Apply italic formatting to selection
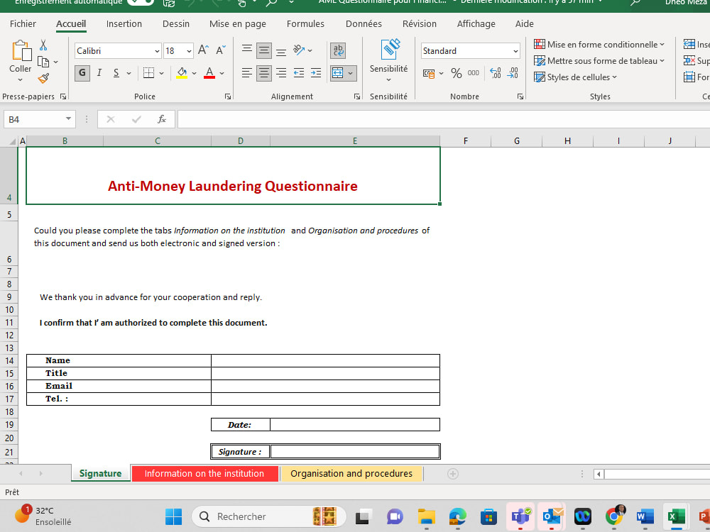Screen dimensions: 710x532 (x=99, y=73)
